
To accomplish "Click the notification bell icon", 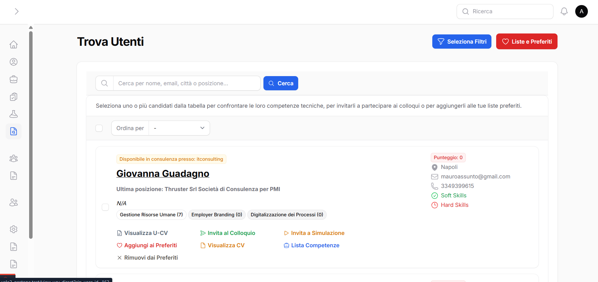I will click(564, 12).
